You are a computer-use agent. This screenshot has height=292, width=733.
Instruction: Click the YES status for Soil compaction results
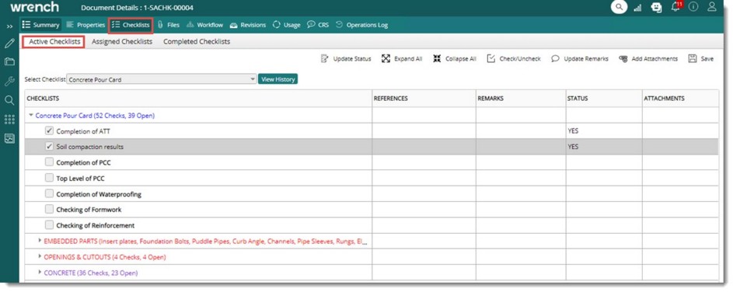point(573,147)
